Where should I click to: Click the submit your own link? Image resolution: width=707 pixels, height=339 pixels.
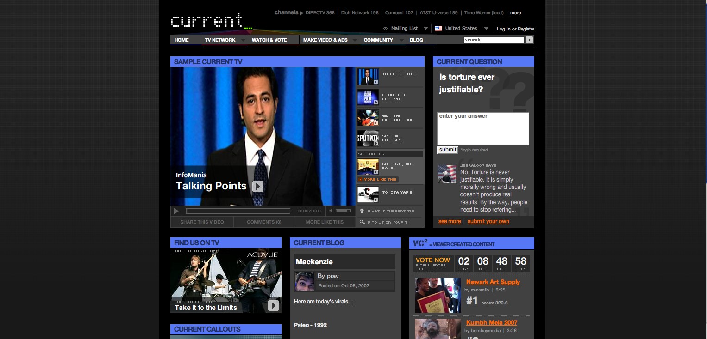488,222
